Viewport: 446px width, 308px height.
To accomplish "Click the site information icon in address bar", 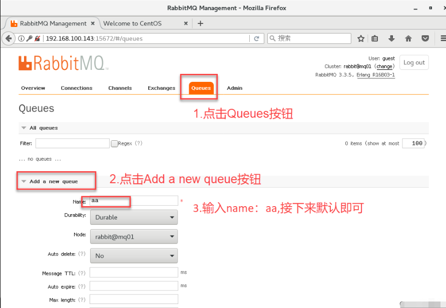I will coord(21,38).
